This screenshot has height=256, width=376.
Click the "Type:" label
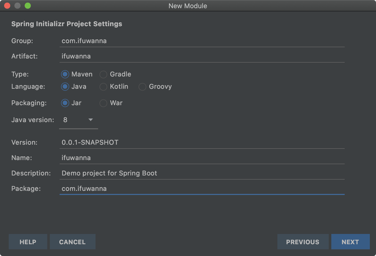20,74
